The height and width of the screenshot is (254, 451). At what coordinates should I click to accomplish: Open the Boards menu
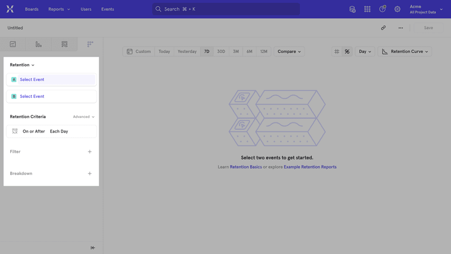pos(32,9)
